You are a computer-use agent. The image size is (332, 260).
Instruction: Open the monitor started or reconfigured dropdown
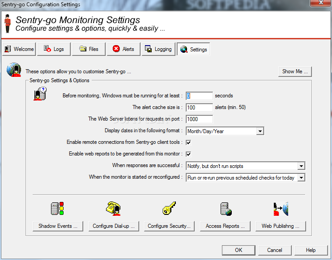[x=301, y=178]
